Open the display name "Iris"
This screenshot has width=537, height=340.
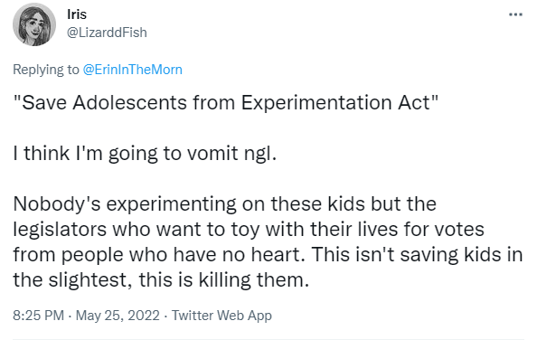point(77,14)
